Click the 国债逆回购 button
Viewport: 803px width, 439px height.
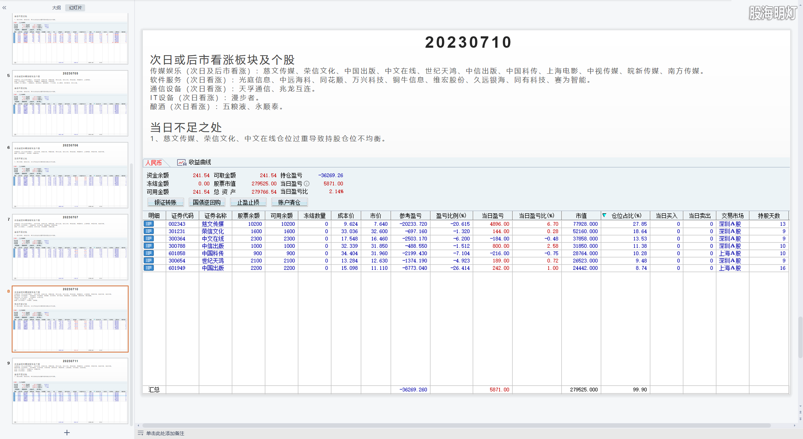(207, 203)
